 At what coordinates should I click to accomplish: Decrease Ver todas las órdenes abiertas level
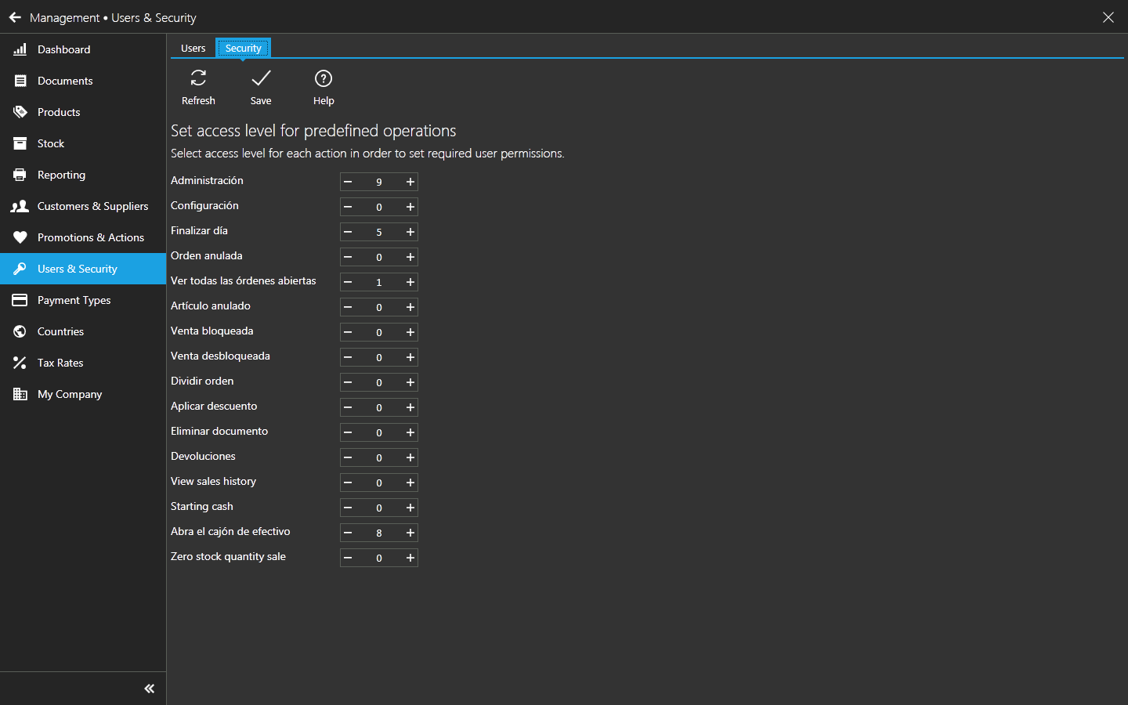(348, 282)
